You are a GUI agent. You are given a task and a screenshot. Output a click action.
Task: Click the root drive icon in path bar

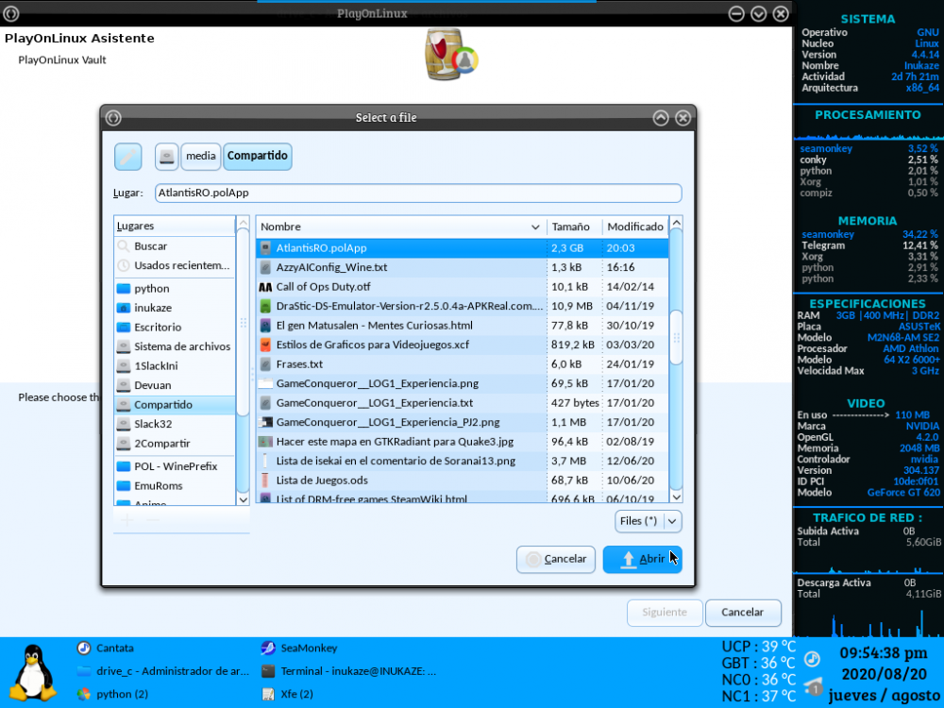click(167, 157)
